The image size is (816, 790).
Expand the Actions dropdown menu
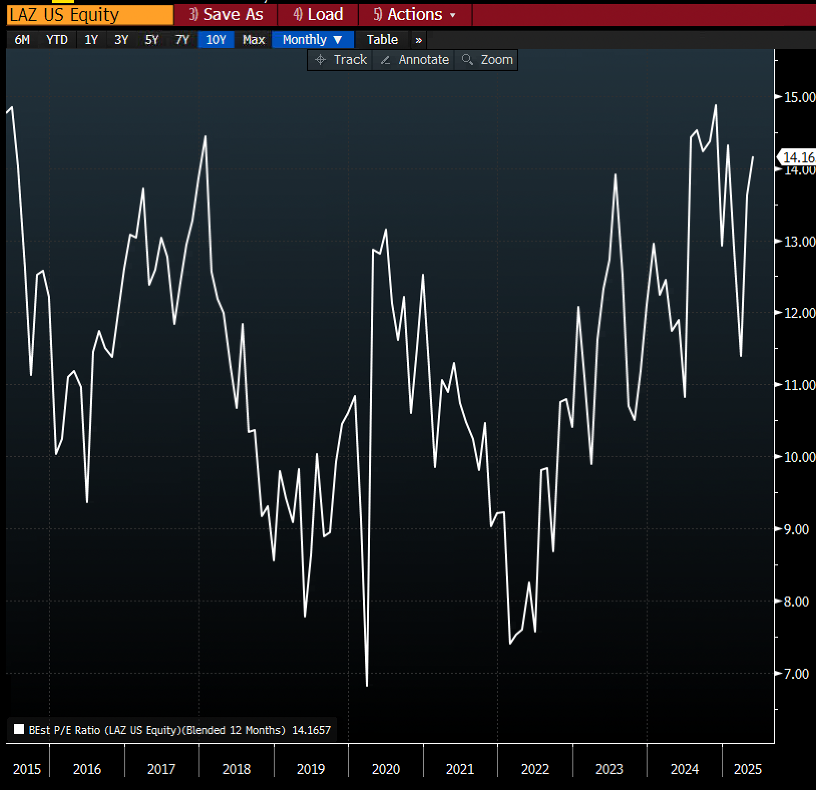(415, 15)
